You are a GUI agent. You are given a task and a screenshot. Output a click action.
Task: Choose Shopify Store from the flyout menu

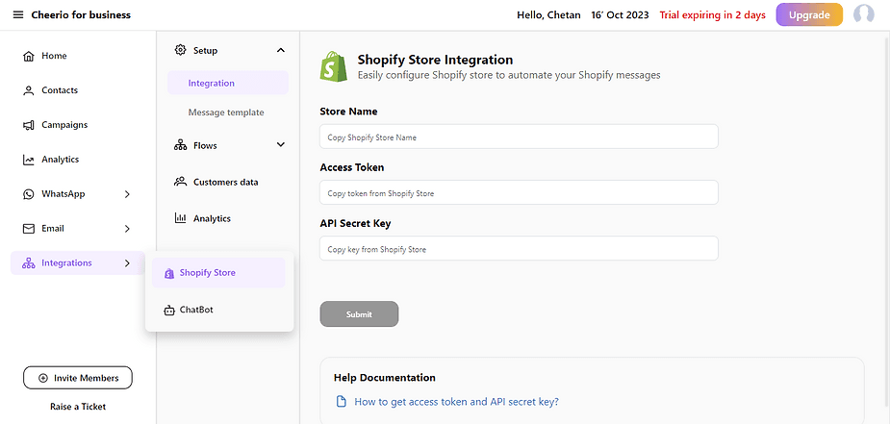pyautogui.click(x=218, y=273)
